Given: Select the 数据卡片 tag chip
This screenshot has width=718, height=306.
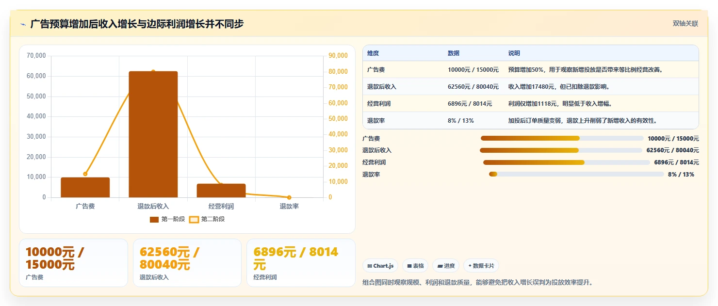Looking at the screenshot, I should 481,266.
